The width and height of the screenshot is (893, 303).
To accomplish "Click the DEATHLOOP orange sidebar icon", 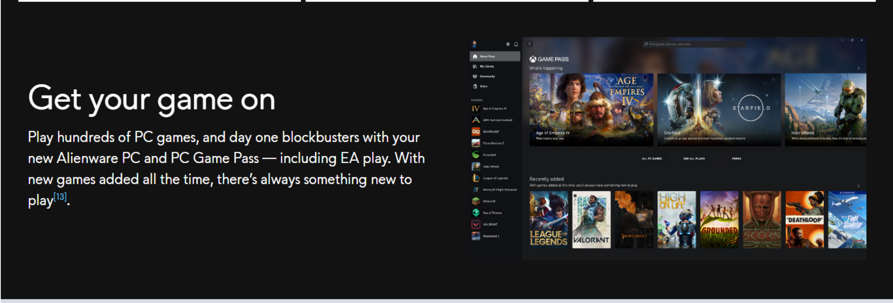I will click(x=476, y=131).
